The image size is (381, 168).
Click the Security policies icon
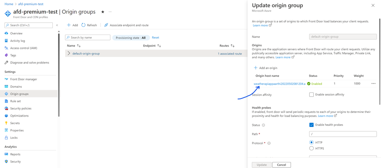click(6, 109)
